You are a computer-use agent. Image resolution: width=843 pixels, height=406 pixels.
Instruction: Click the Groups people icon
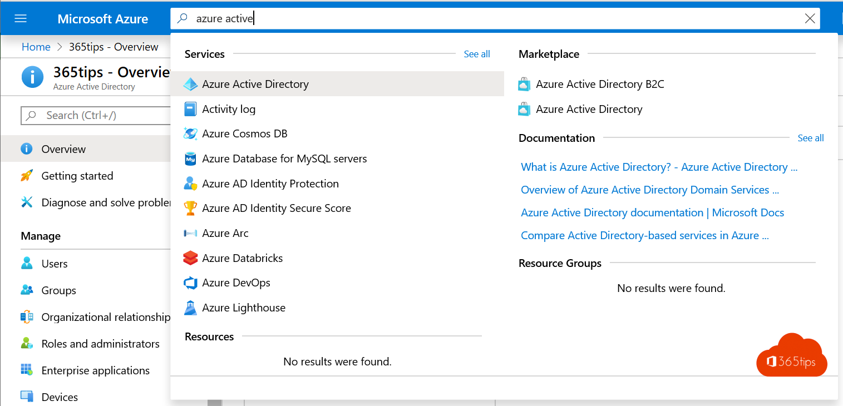(x=26, y=290)
